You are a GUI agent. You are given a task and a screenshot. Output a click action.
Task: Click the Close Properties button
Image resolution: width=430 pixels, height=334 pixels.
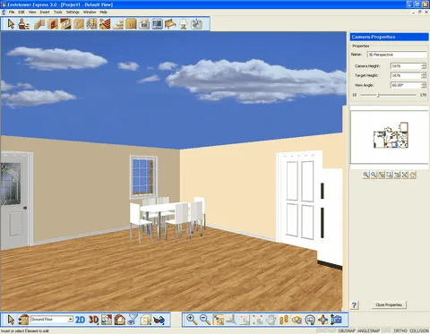click(x=389, y=304)
